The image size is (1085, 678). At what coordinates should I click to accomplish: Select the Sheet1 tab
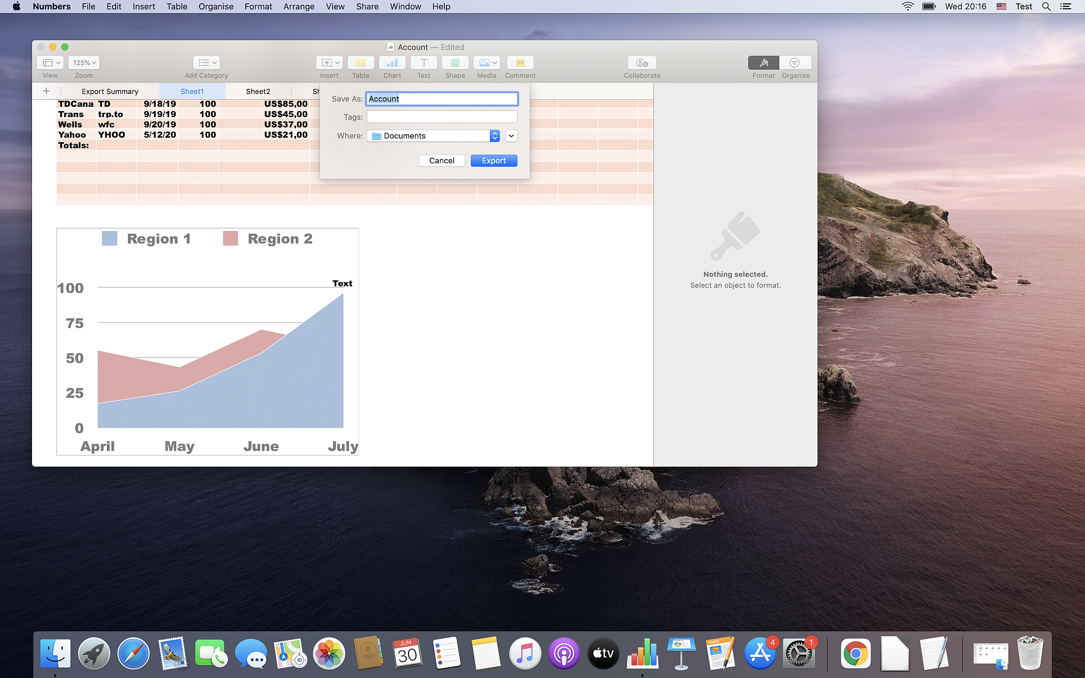[192, 91]
